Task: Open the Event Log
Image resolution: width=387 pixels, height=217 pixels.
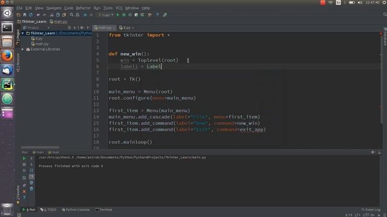Action: pos(371,210)
